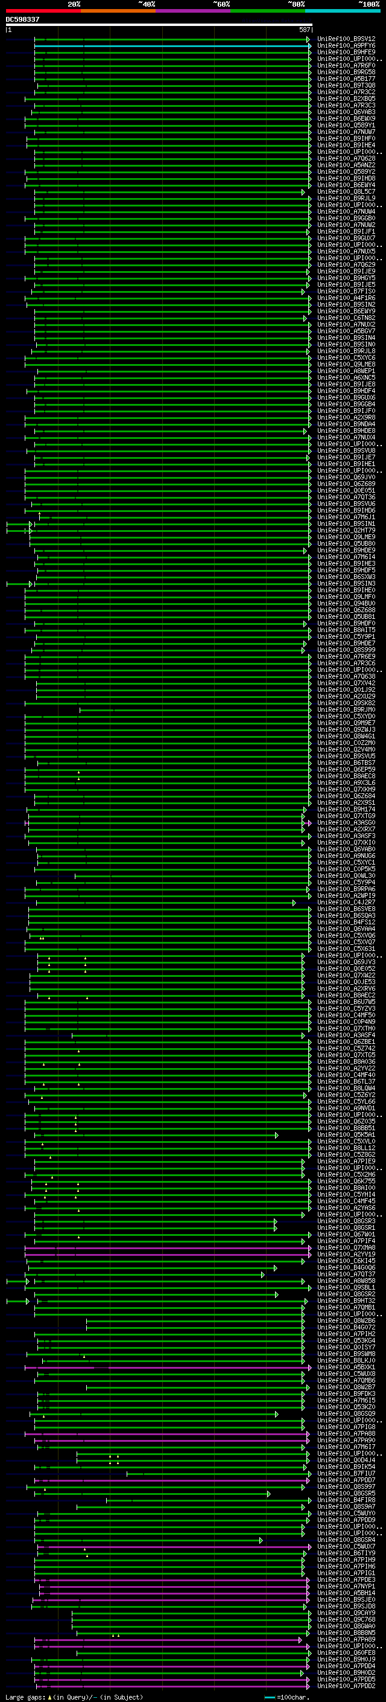Select the UniRef100_B9HDE8 entry
The height and width of the screenshot is (1702, 386).
346,431
